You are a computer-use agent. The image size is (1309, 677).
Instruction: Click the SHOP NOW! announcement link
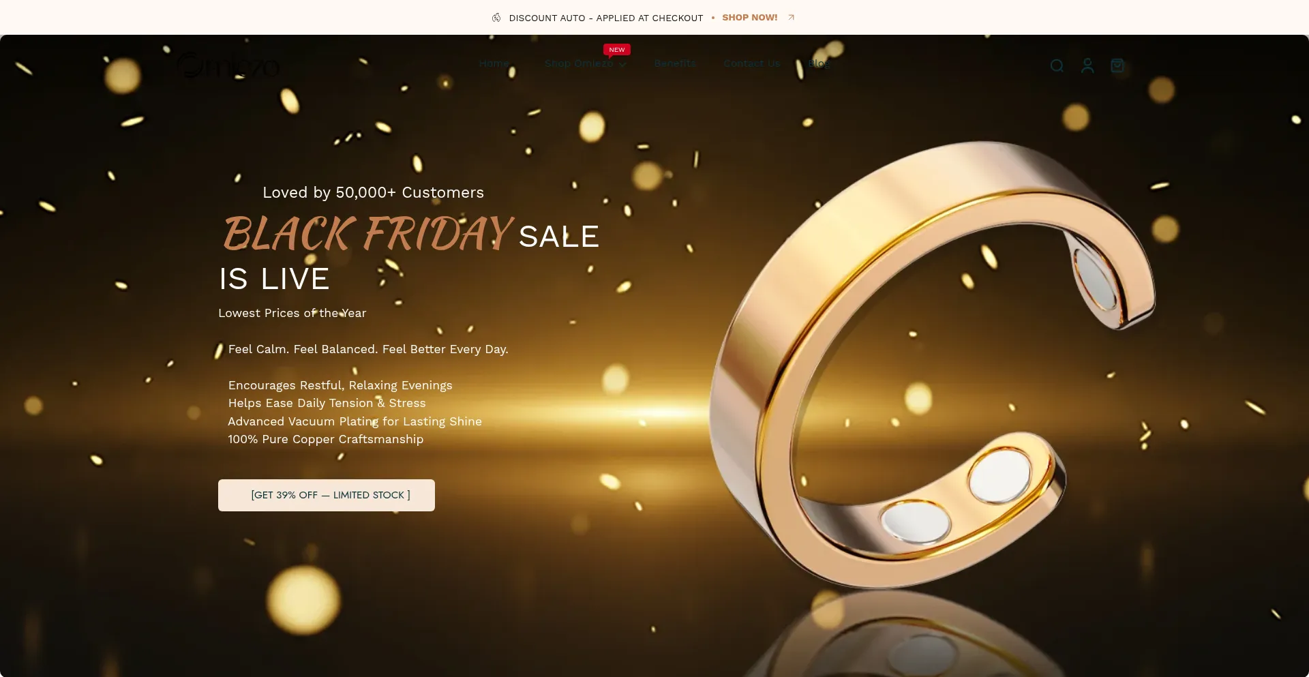(x=750, y=18)
